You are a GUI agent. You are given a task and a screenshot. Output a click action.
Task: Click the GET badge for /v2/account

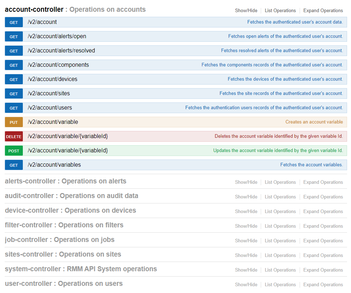tap(14, 22)
